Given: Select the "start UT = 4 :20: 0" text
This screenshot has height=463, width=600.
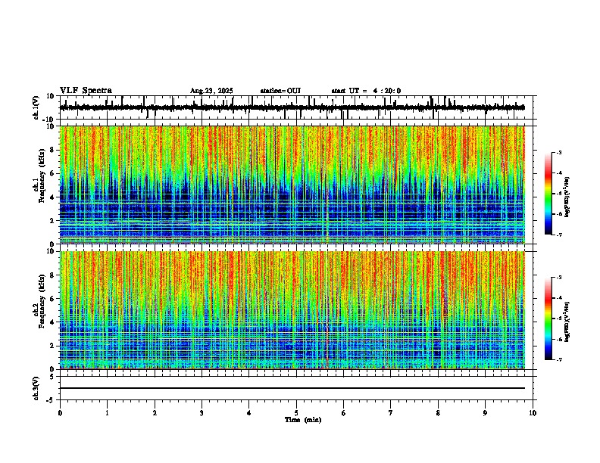Looking at the screenshot, I should pyautogui.click(x=366, y=91).
